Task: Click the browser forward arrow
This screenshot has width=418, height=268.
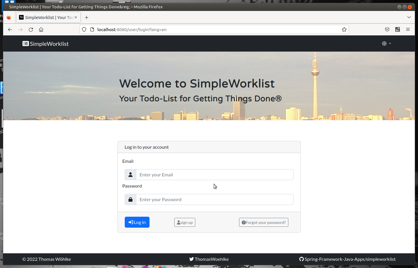Action: tap(20, 29)
